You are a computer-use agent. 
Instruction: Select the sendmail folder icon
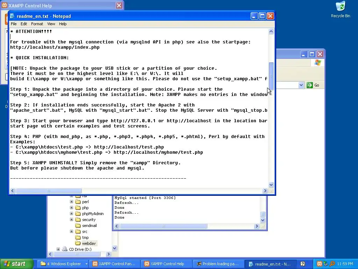pos(78,226)
